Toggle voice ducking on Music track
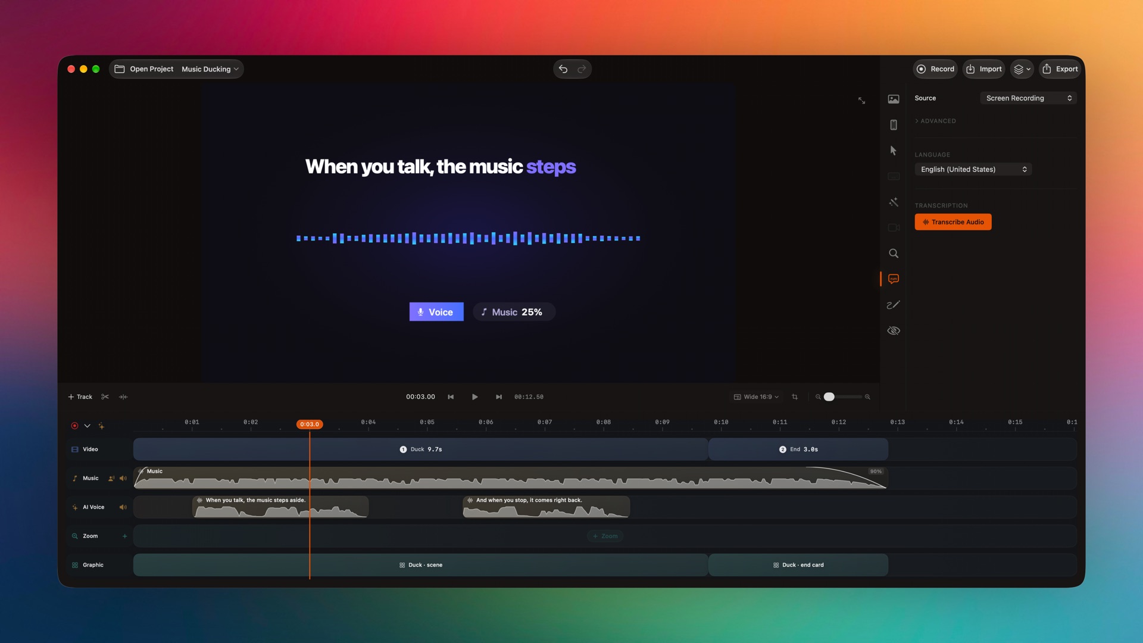 pos(111,478)
